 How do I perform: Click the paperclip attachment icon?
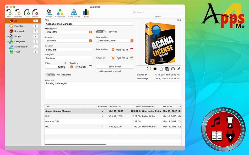179,69
